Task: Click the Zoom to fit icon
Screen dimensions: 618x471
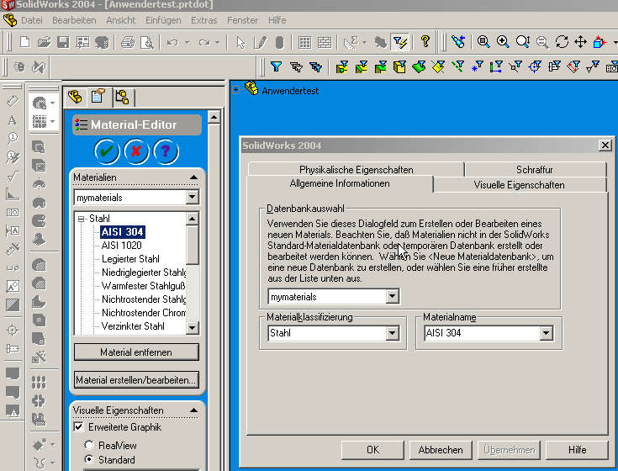Action: pos(483,42)
